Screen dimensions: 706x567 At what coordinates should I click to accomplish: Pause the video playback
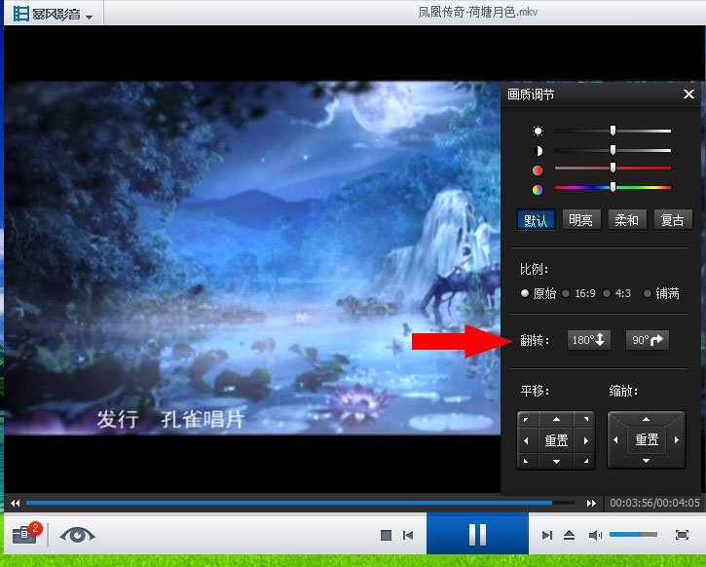(477, 534)
